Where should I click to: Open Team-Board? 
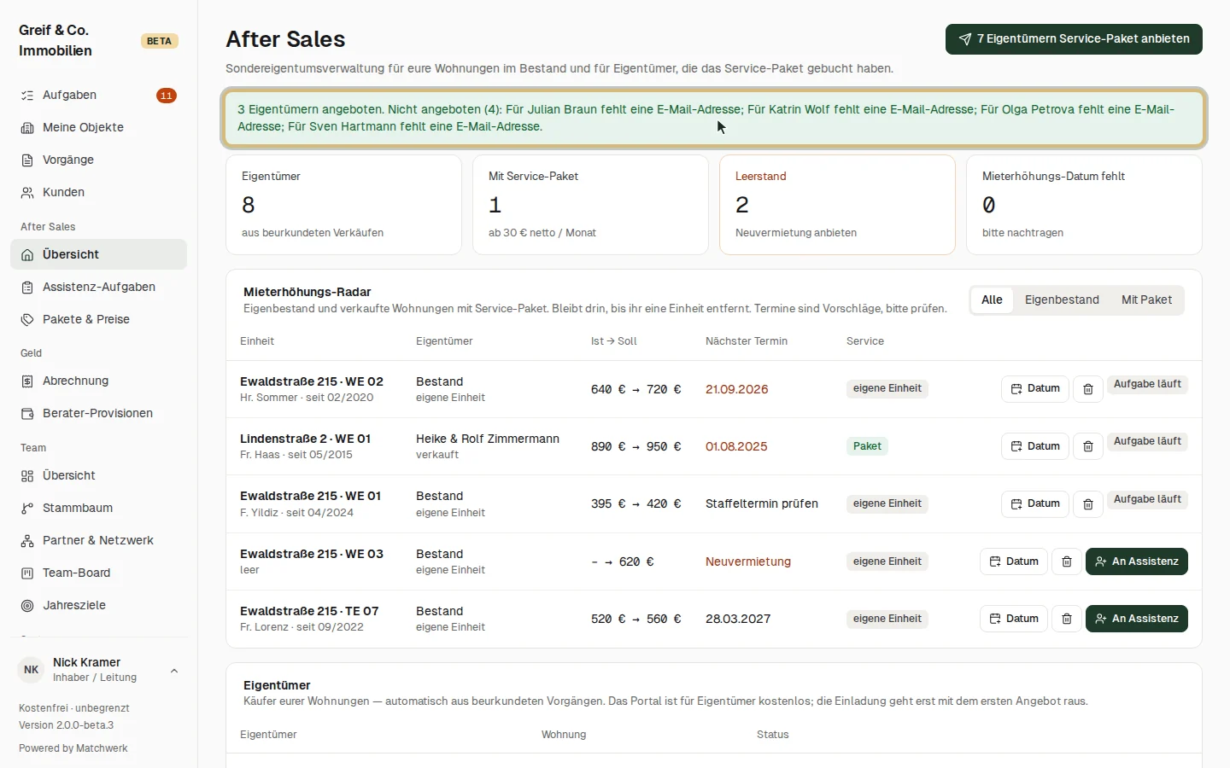(98, 573)
